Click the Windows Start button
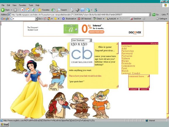 click(5, 124)
